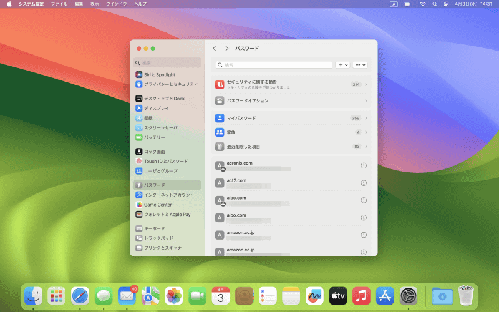Open the acronis.com password entry

point(291,165)
